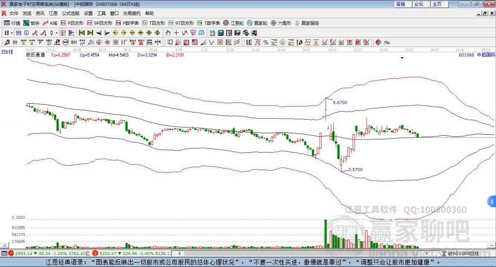Open the 设置 menu
Image resolution: width=496 pixels, height=267 pixels.
coord(88,13)
